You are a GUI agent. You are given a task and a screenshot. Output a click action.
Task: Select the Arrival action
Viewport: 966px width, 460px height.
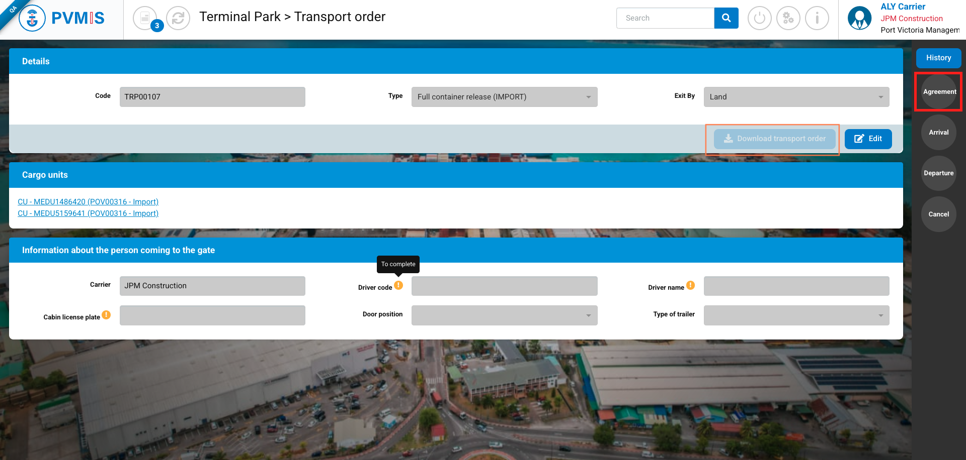pos(938,133)
